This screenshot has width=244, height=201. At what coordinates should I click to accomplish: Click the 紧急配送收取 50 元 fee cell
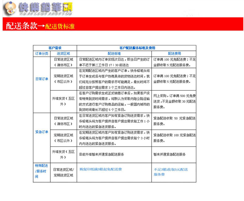(x=174, y=121)
